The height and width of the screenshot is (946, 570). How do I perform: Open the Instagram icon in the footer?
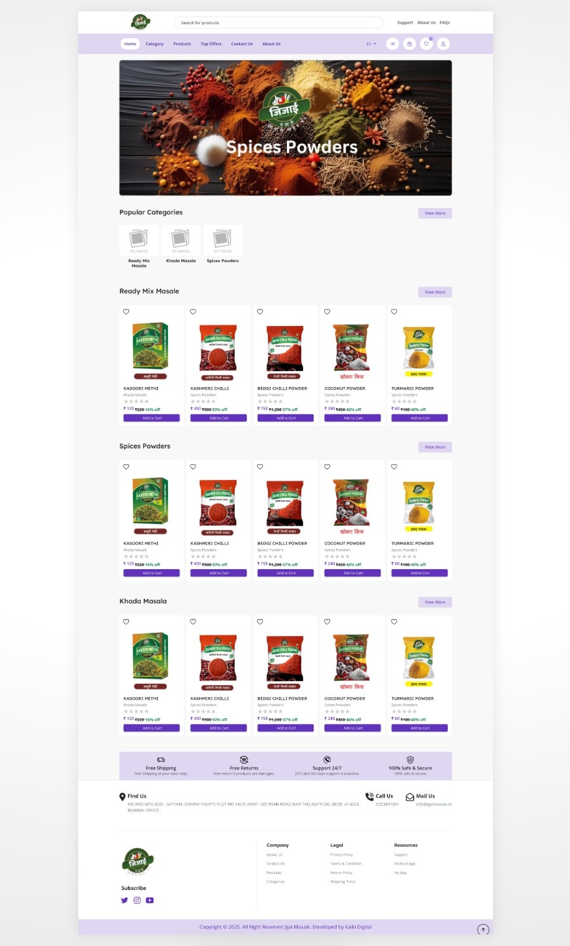pyautogui.click(x=137, y=900)
